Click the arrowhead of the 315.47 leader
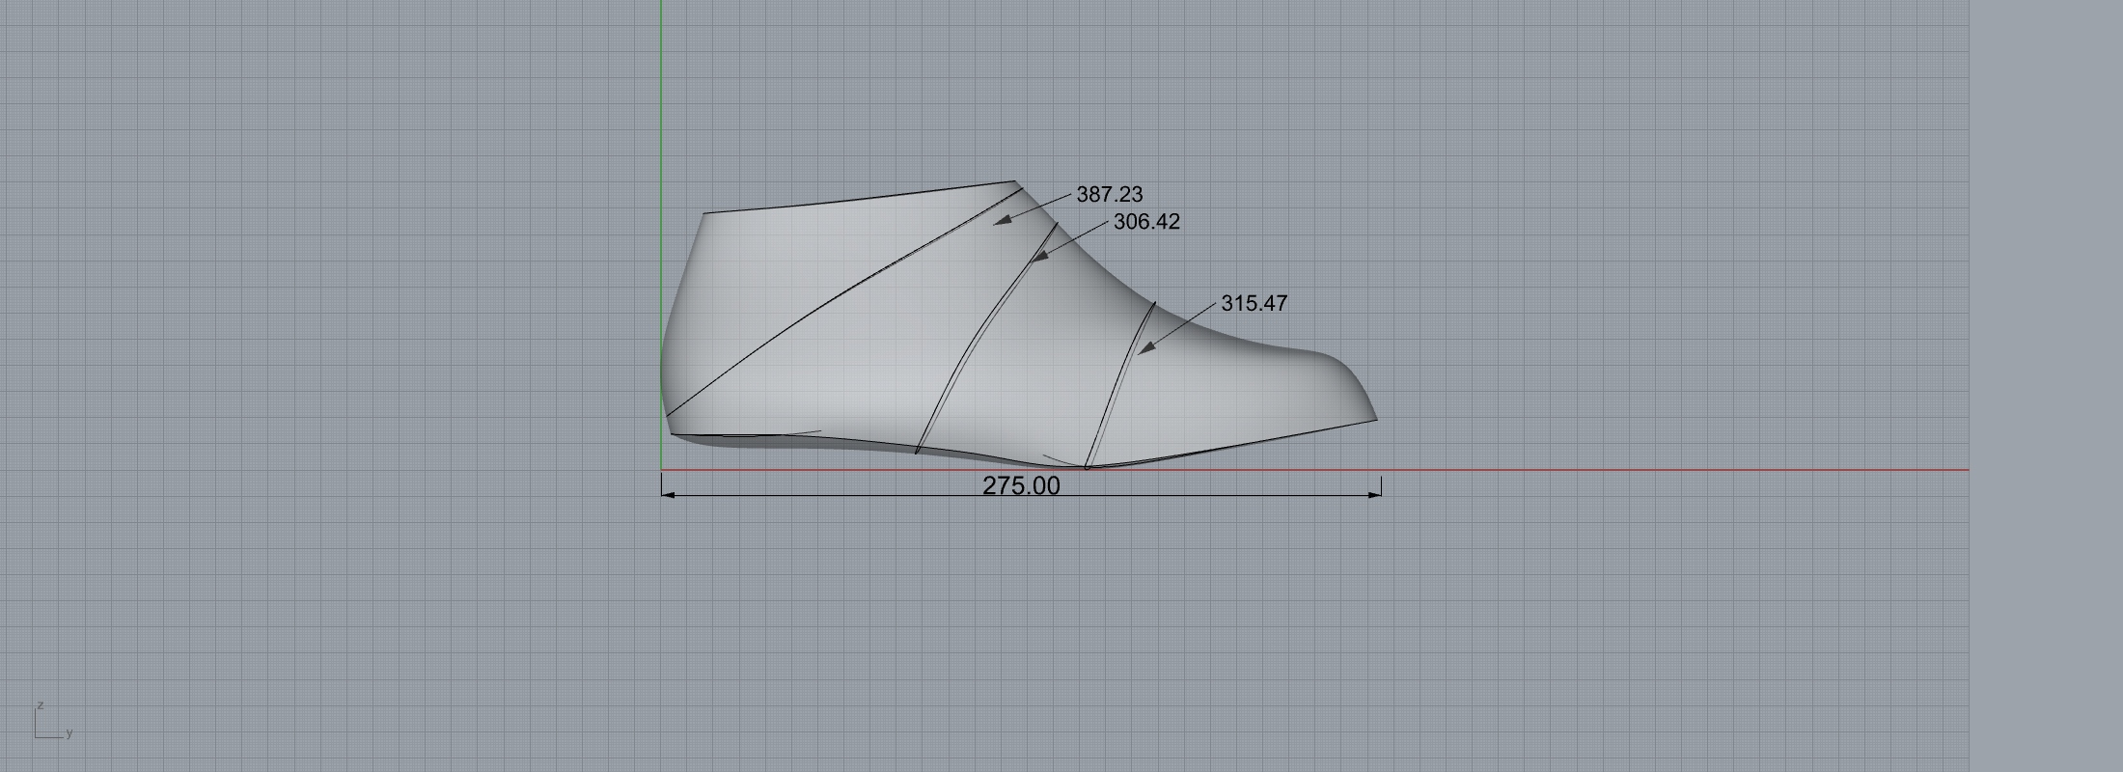The height and width of the screenshot is (772, 2123). tap(1146, 347)
